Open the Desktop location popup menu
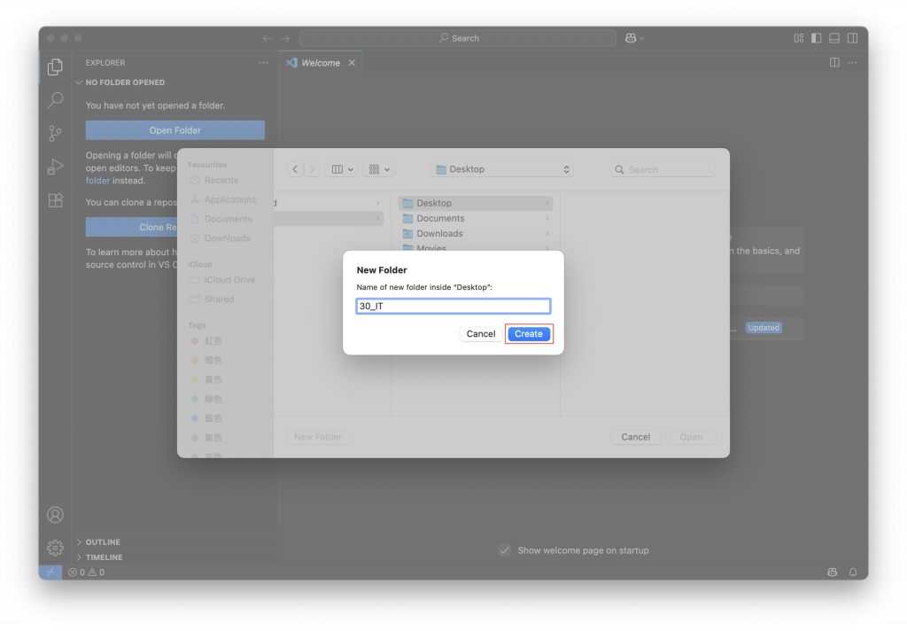 point(502,169)
